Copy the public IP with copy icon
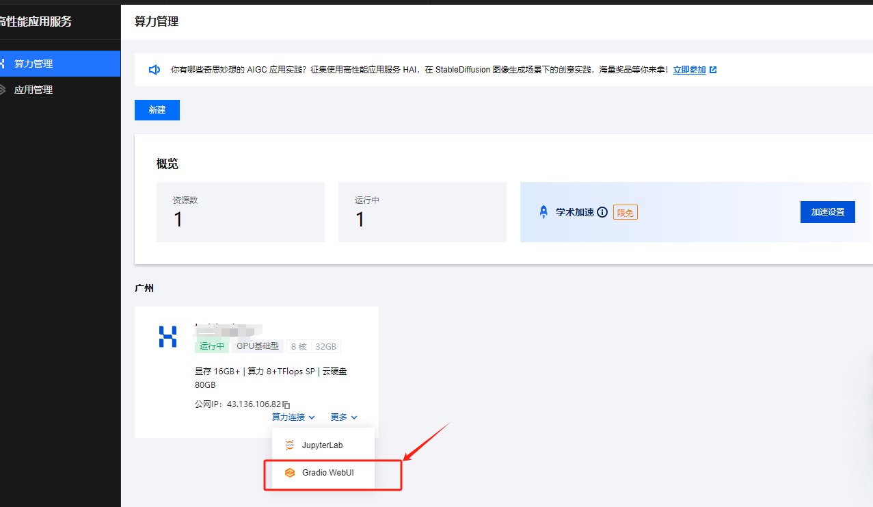 [286, 404]
